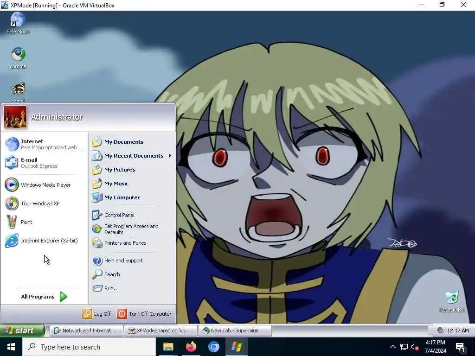Click the host network tray icon
The height and width of the screenshot is (356, 475).
click(404, 347)
